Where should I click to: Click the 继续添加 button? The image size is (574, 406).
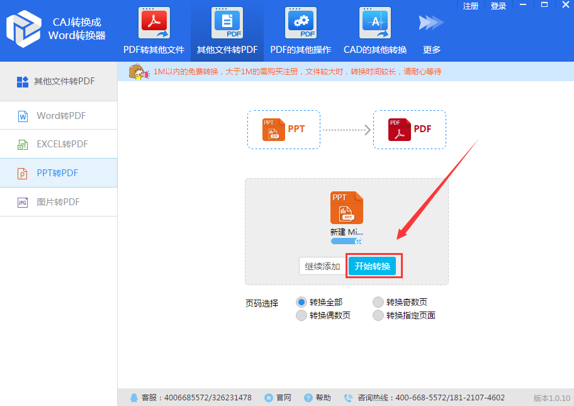(x=322, y=266)
